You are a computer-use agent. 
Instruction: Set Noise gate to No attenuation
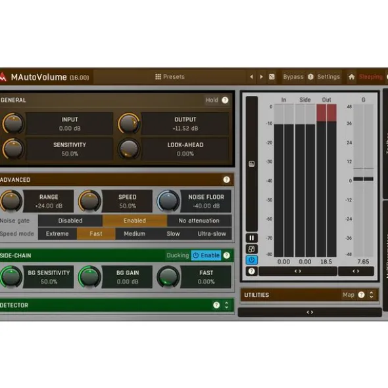coord(199,221)
